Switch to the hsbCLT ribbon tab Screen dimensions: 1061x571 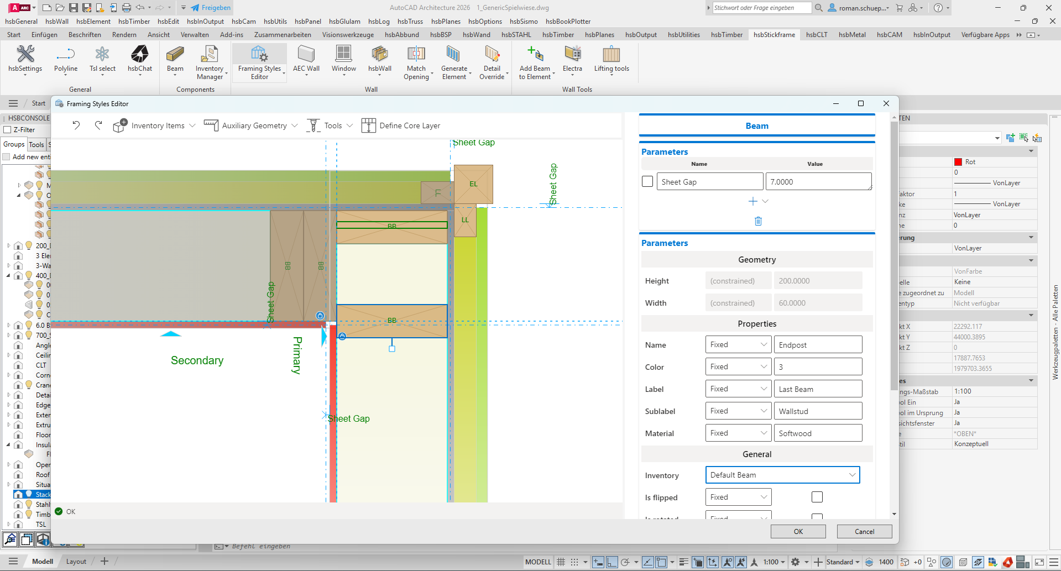(817, 34)
